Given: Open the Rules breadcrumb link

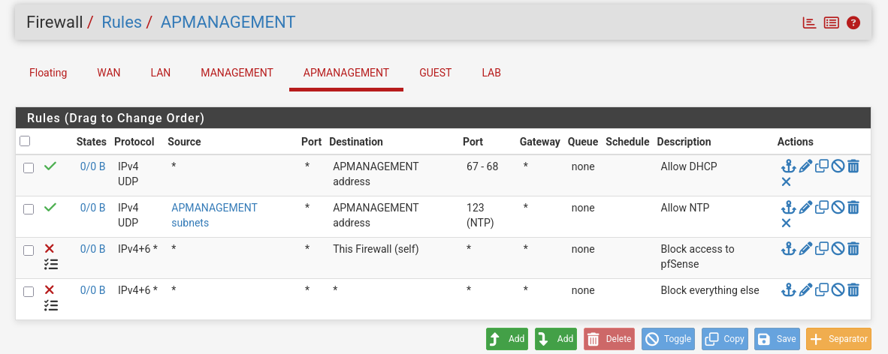Looking at the screenshot, I should 122,22.
